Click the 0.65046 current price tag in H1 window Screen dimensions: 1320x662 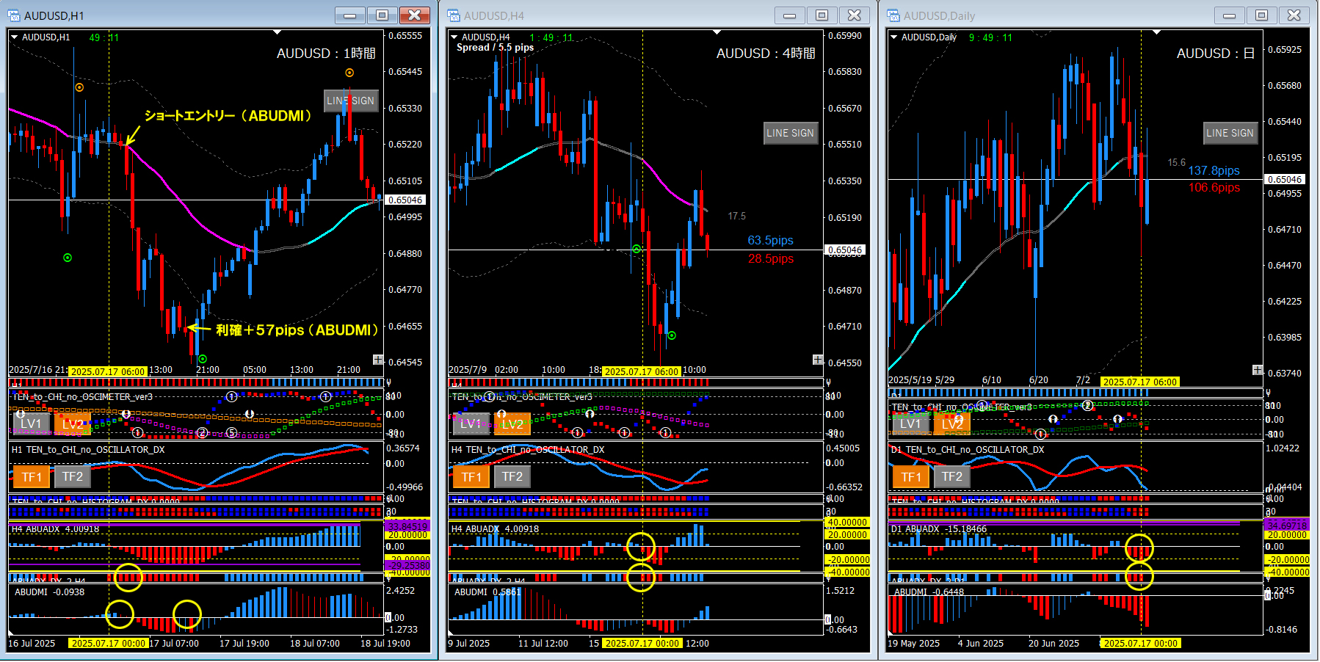pyautogui.click(x=405, y=200)
